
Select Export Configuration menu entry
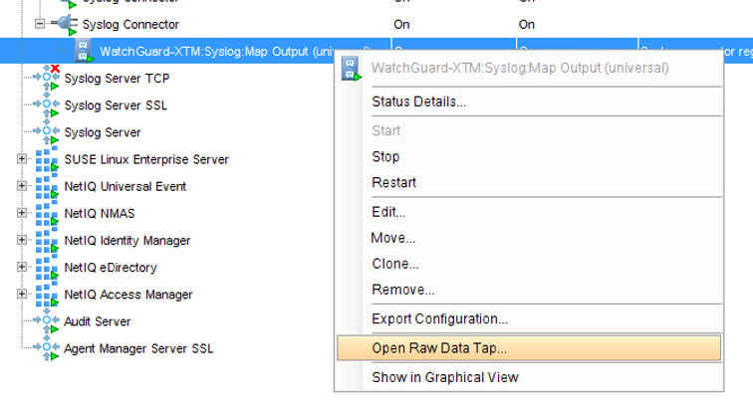click(439, 319)
